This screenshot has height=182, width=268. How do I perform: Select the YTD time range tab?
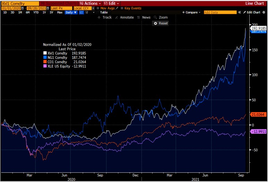35,12
